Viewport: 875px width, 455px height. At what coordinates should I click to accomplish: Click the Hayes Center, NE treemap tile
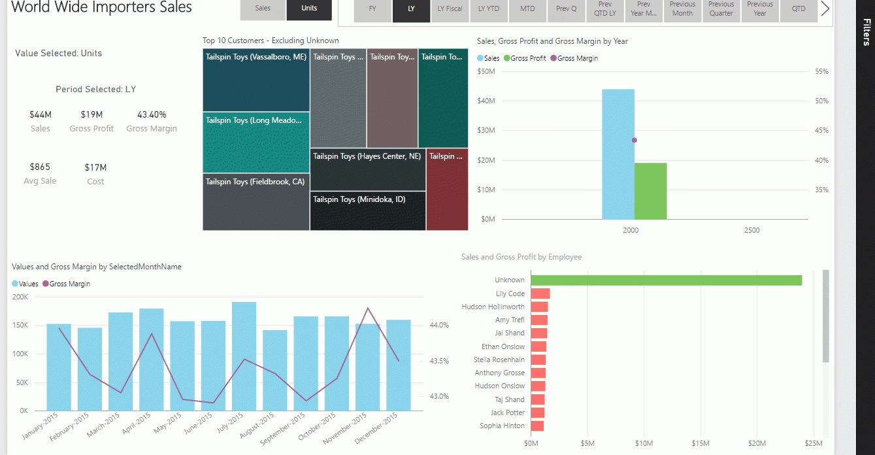368,169
